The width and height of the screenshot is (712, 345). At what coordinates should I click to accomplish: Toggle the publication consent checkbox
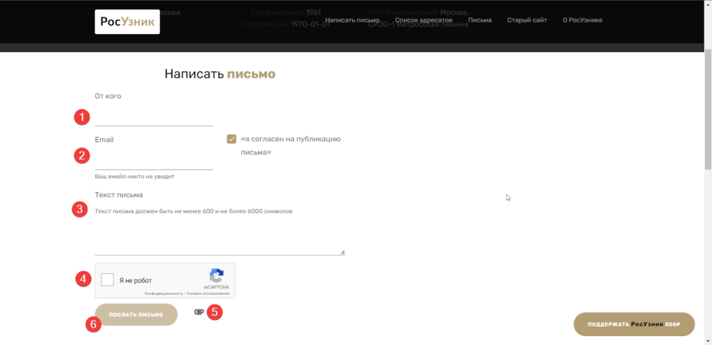(232, 139)
